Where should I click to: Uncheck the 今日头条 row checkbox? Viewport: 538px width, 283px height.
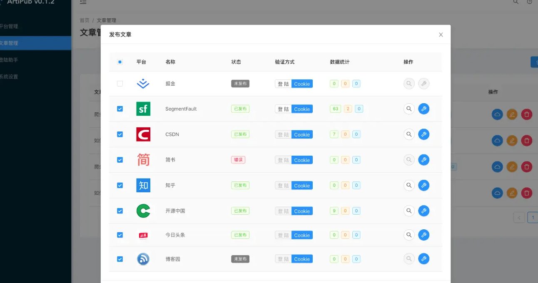tap(120, 235)
